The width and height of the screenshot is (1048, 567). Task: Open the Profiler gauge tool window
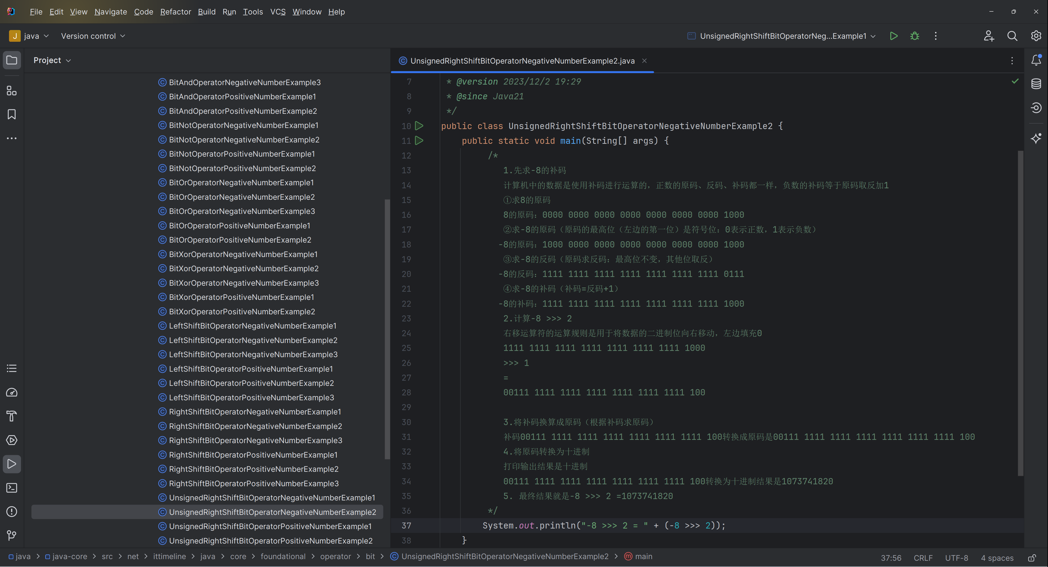[x=12, y=392]
